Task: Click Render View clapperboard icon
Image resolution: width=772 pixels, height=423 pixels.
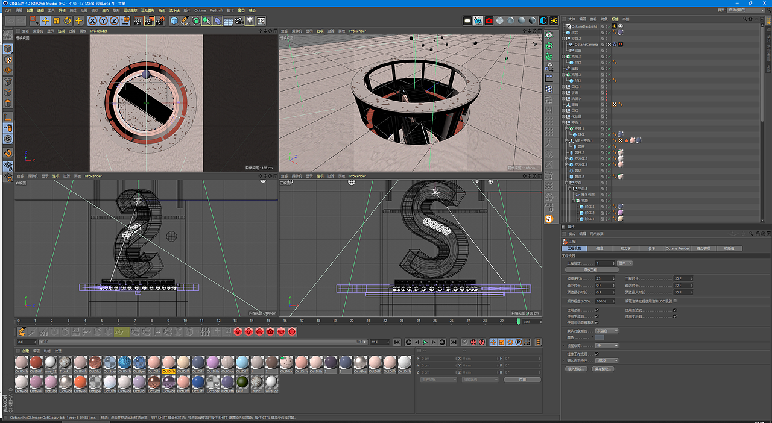Action: click(138, 20)
